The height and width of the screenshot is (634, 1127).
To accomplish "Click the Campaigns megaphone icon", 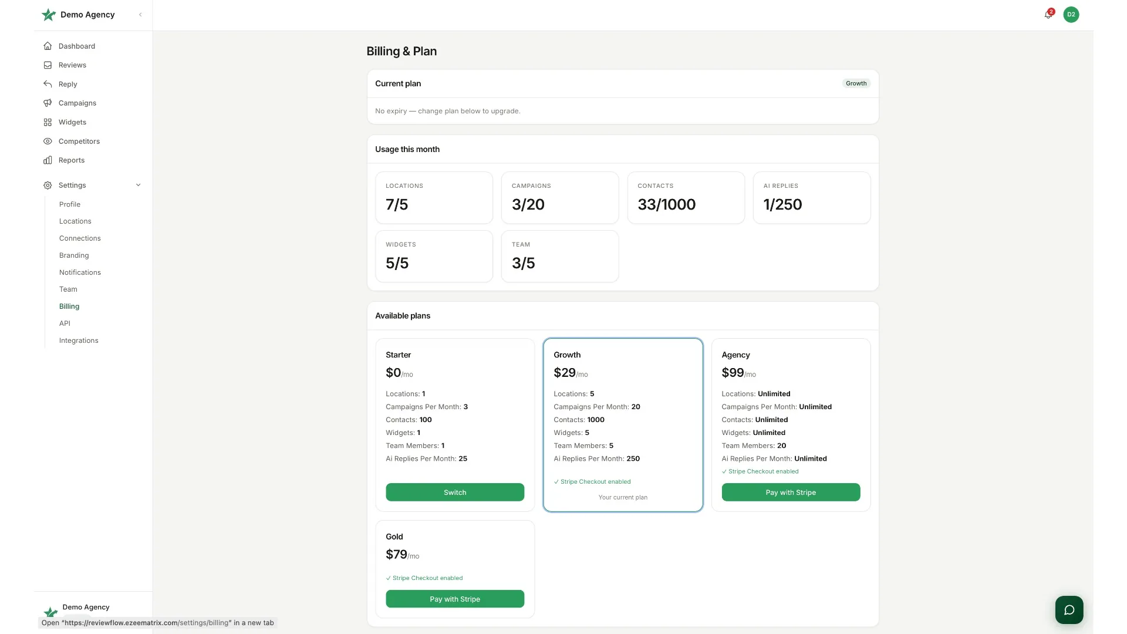I will pyautogui.click(x=48, y=103).
